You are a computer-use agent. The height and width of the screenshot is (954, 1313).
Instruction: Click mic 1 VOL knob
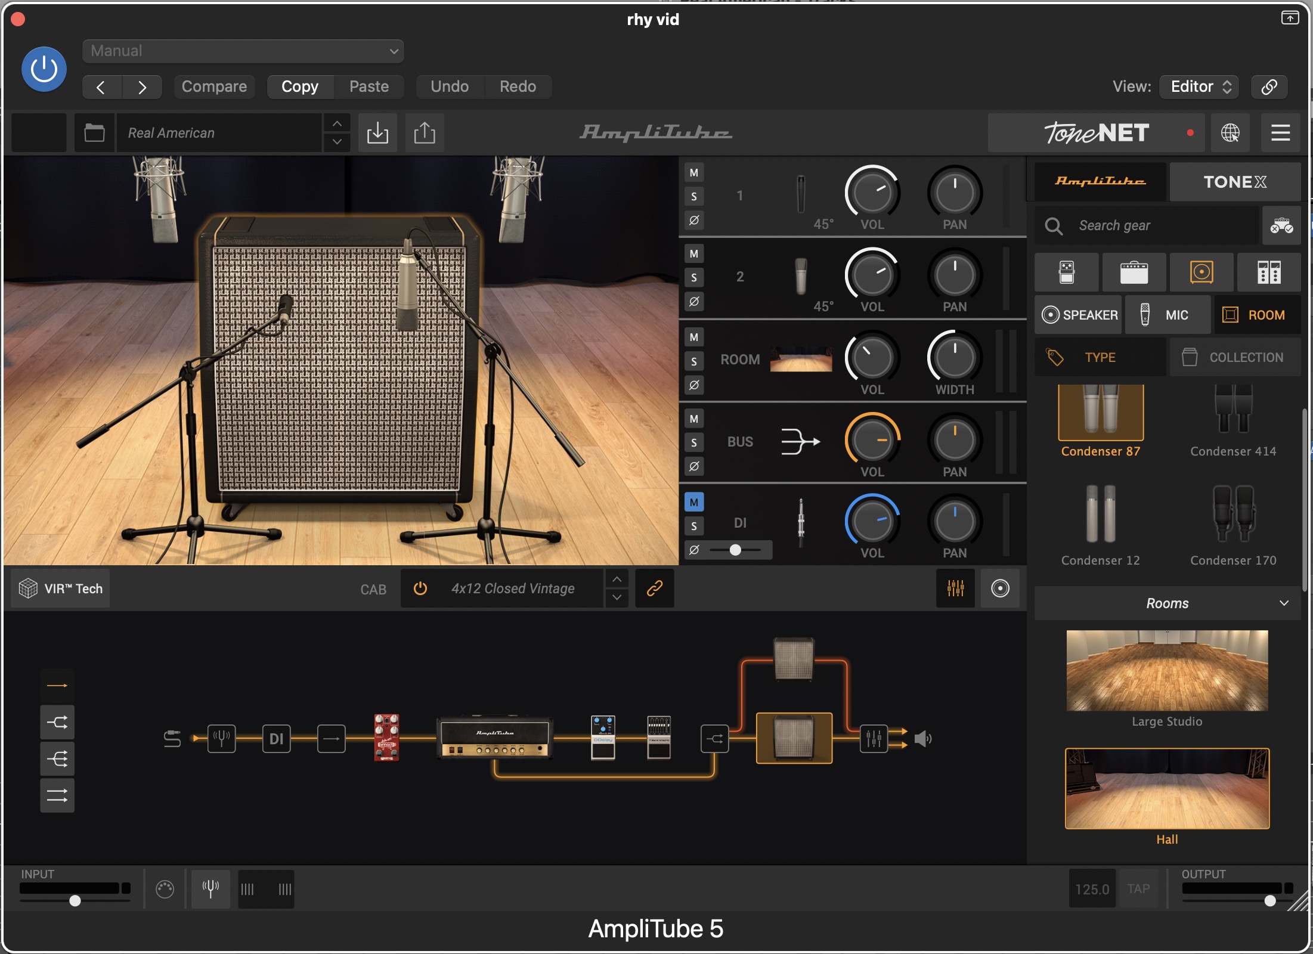point(872,192)
